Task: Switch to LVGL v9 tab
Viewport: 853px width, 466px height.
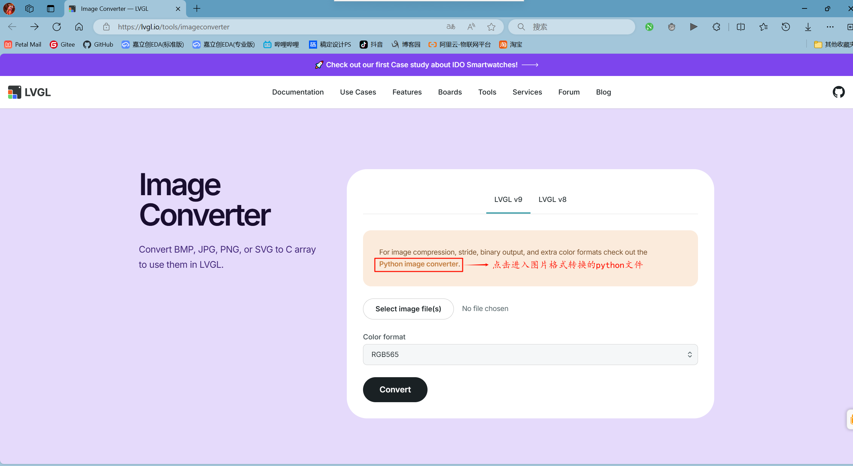Action: tap(508, 200)
